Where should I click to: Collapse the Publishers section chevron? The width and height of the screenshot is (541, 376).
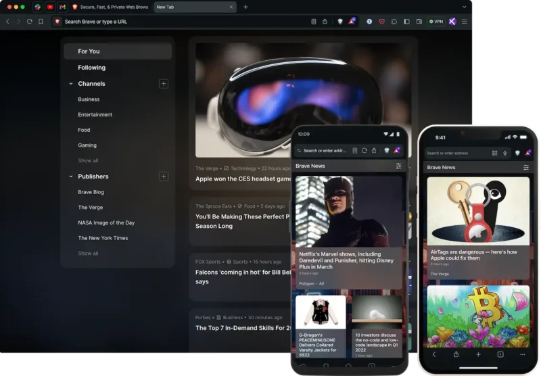[70, 177]
